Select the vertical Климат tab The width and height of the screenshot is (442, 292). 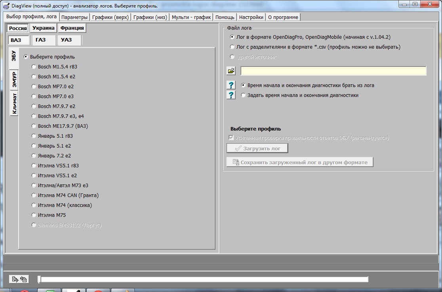pos(14,104)
